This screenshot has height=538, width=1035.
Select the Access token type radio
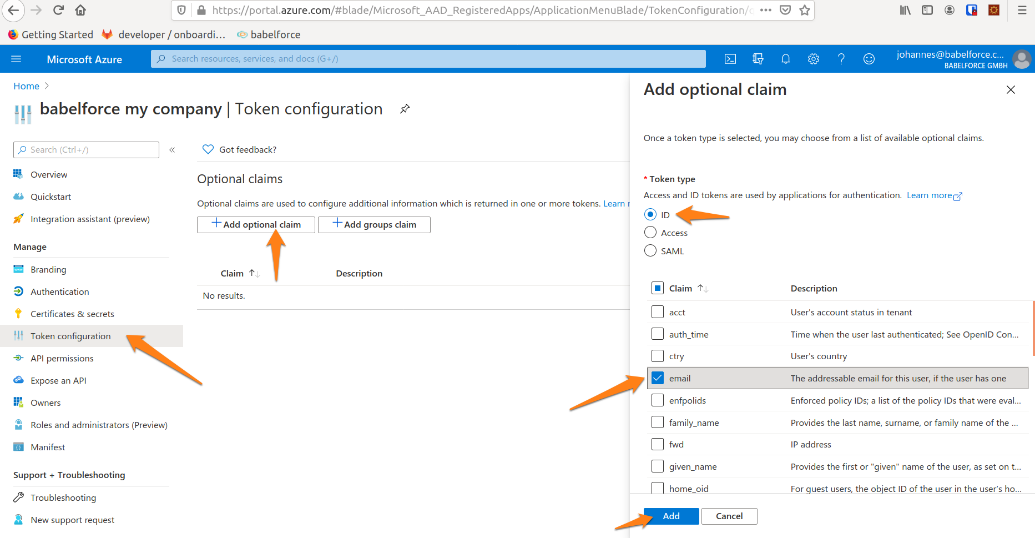click(650, 232)
